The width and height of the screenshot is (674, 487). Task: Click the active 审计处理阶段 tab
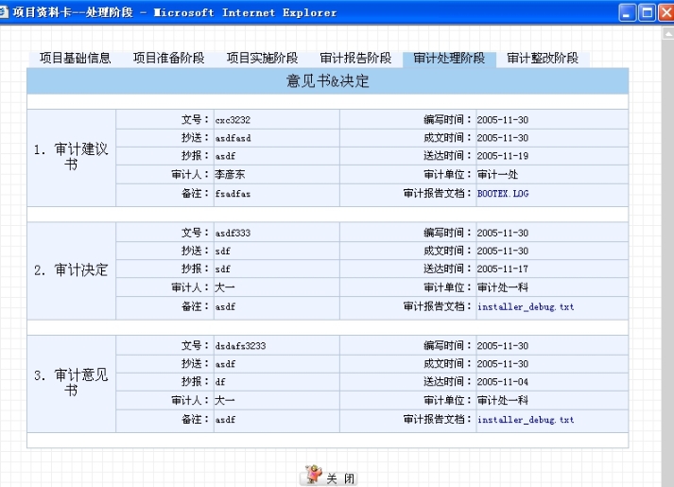pos(449,59)
